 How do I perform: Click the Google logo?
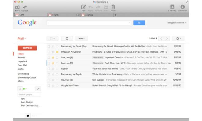(x=27, y=23)
